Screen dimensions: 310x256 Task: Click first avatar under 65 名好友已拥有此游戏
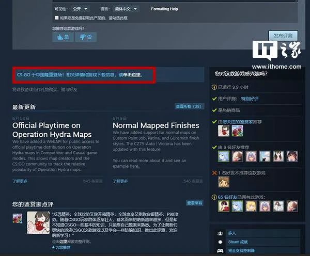[224, 206]
